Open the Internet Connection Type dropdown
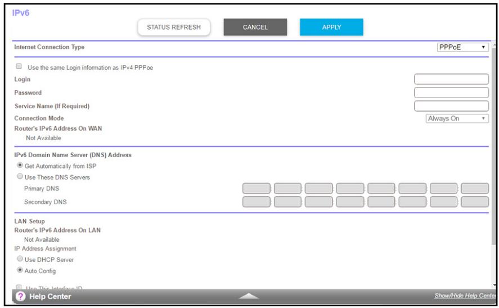499x308 pixels. click(463, 47)
